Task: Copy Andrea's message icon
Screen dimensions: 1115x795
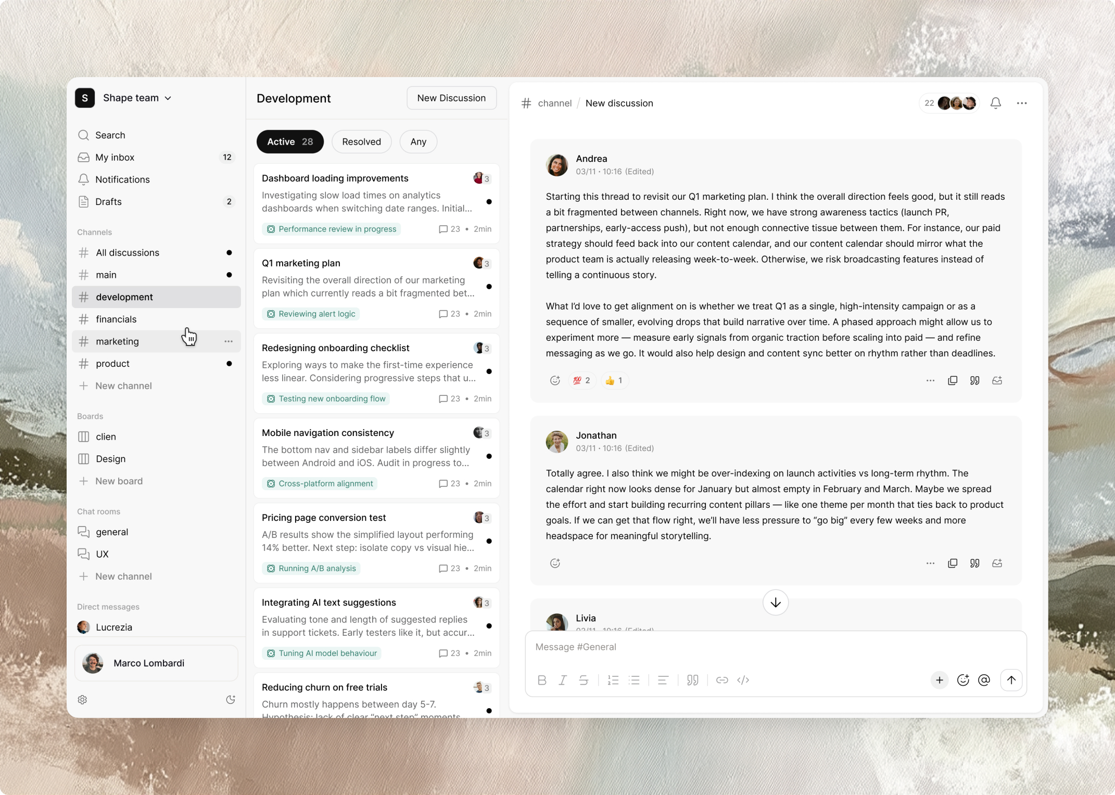Action: coord(953,380)
